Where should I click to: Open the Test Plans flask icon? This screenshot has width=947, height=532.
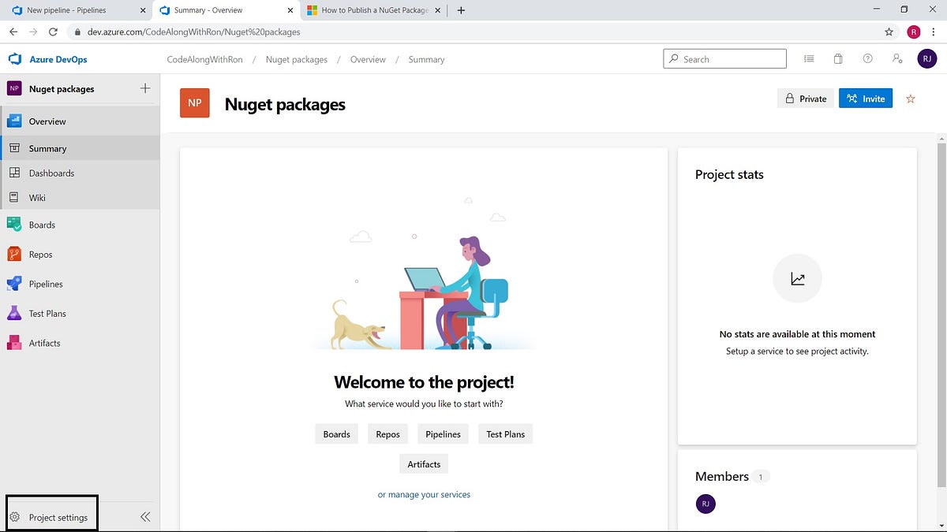14,313
